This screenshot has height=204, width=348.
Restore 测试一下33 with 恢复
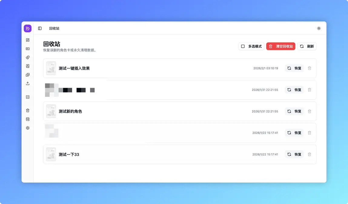pos(294,155)
